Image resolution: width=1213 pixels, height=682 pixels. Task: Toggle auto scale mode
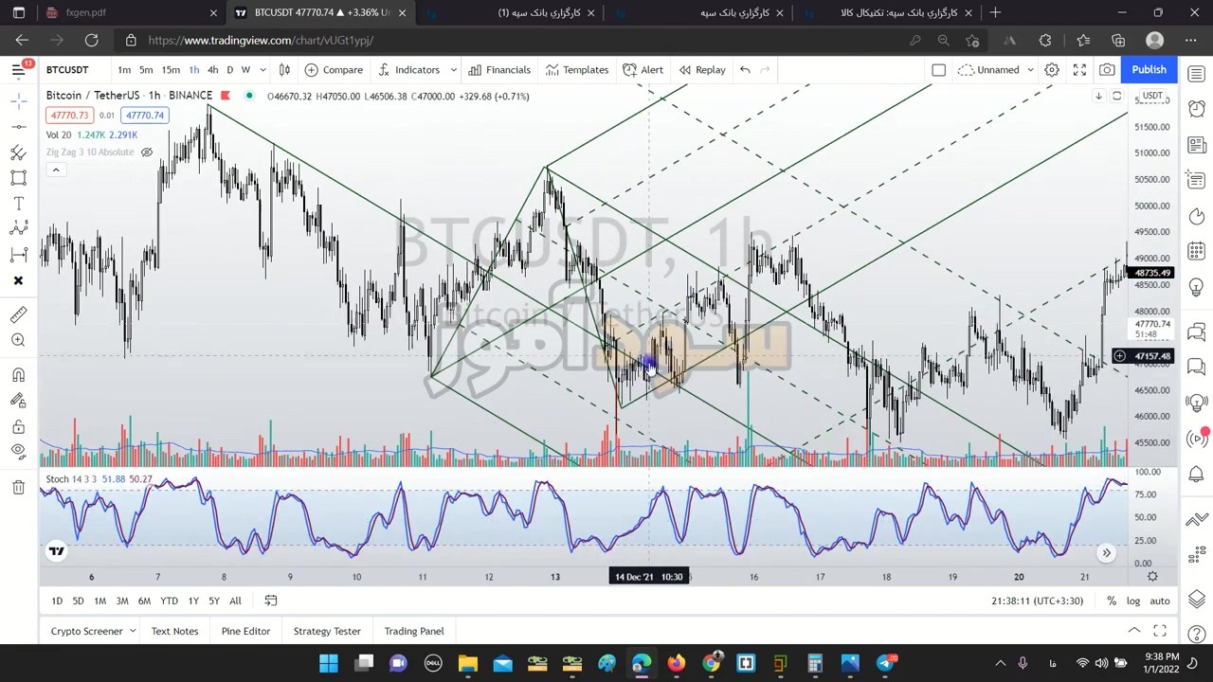1160,601
